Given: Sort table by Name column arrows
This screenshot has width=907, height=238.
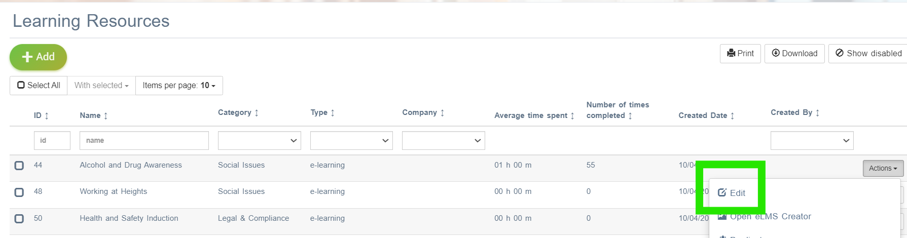Looking at the screenshot, I should click(105, 116).
